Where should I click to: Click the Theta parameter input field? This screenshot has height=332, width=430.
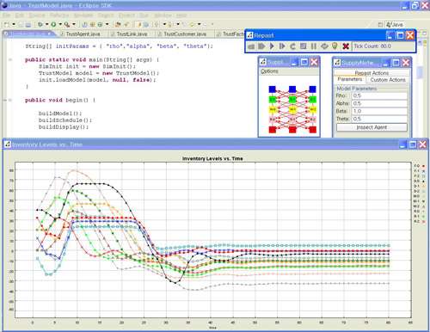379,119
